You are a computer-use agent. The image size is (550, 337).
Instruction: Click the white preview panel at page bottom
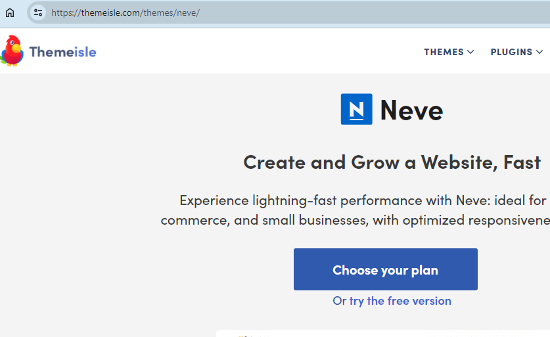[381, 333]
